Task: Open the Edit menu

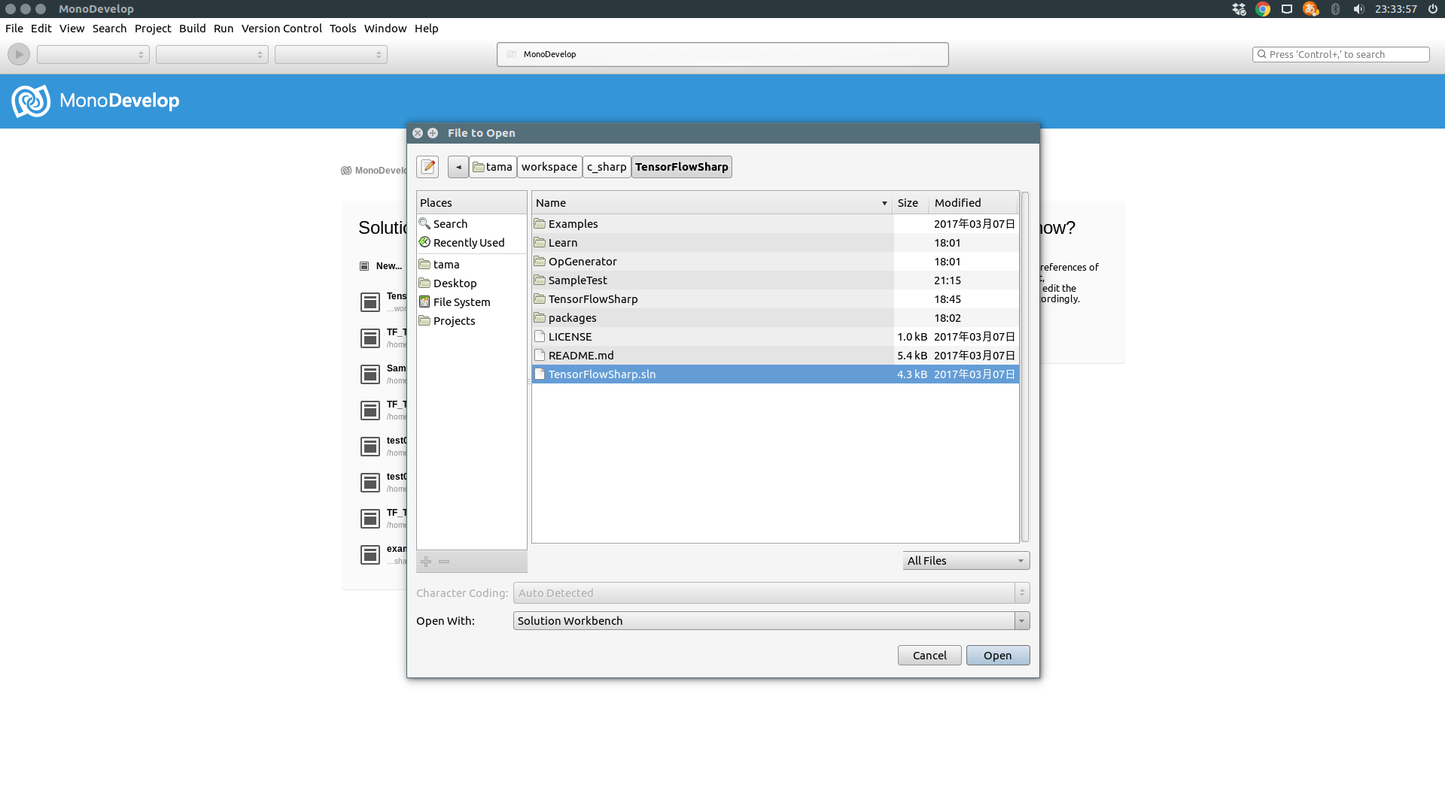Action: pyautogui.click(x=41, y=29)
